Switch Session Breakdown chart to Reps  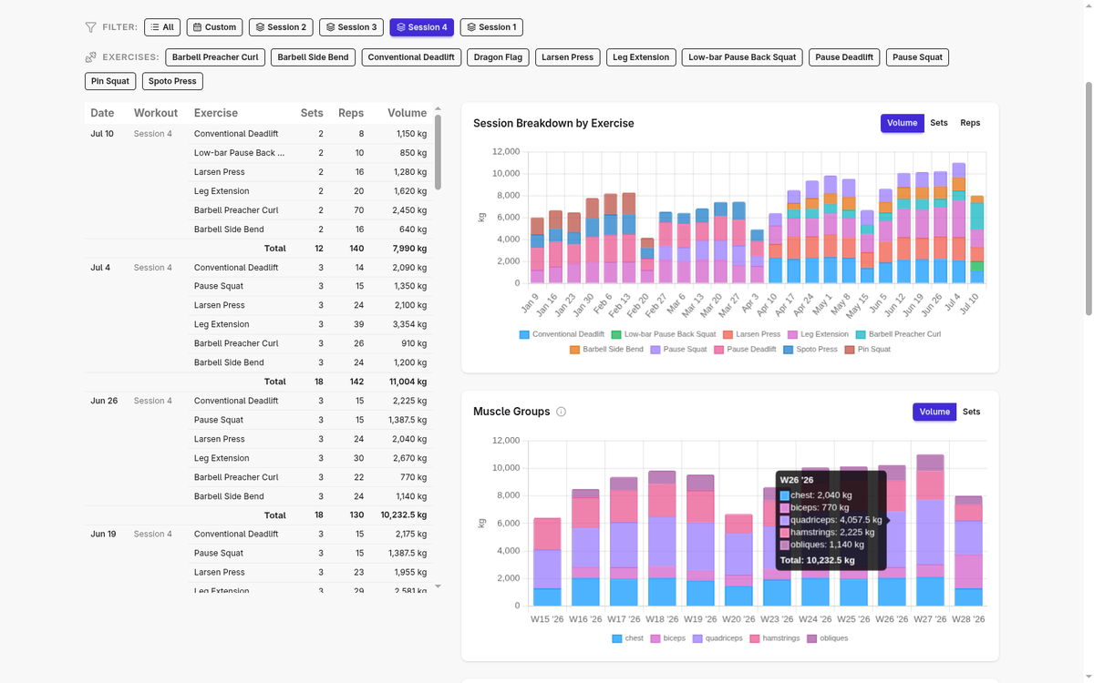(970, 123)
